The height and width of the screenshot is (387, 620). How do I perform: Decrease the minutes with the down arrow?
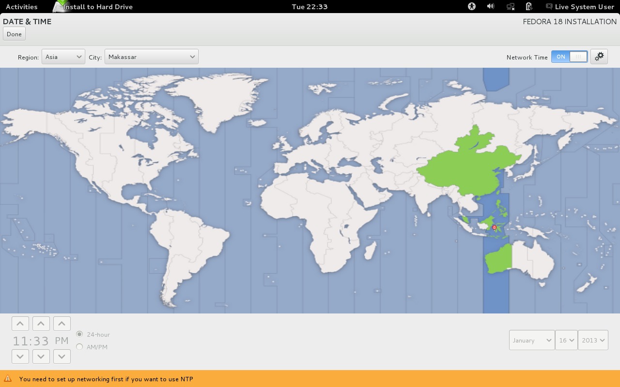[41, 357]
